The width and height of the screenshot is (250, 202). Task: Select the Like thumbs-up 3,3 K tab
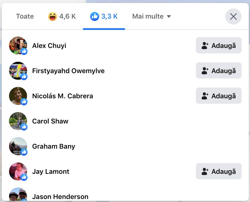pyautogui.click(x=104, y=16)
